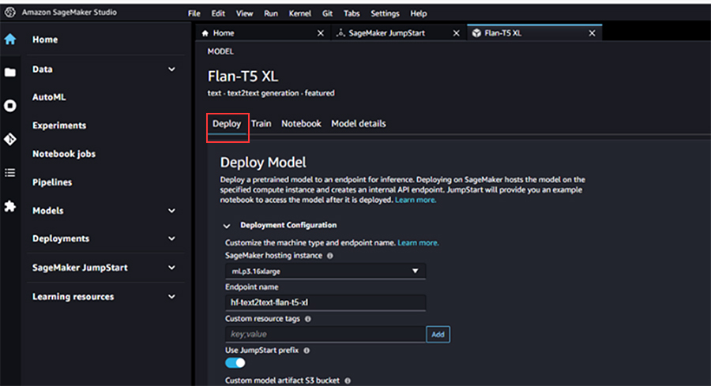
Task: Open the Tabs menu
Action: 352,13
